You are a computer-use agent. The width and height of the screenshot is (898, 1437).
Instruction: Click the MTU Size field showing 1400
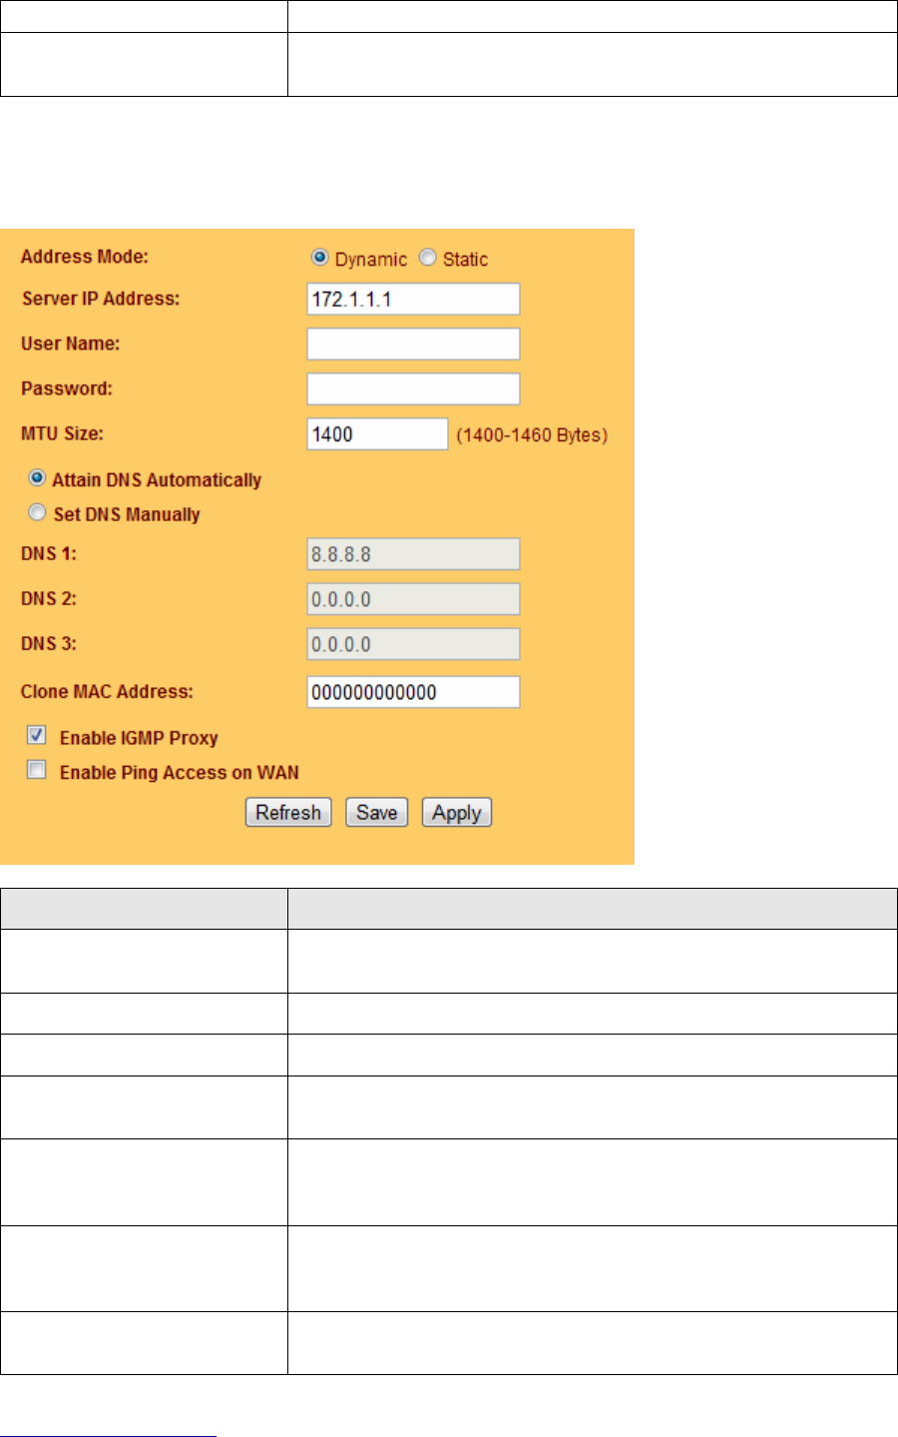pos(377,434)
